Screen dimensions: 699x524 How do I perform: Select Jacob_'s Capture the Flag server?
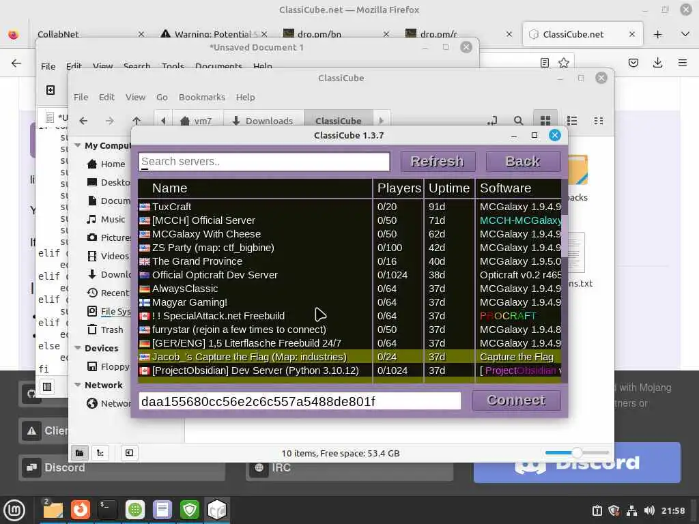(349, 357)
